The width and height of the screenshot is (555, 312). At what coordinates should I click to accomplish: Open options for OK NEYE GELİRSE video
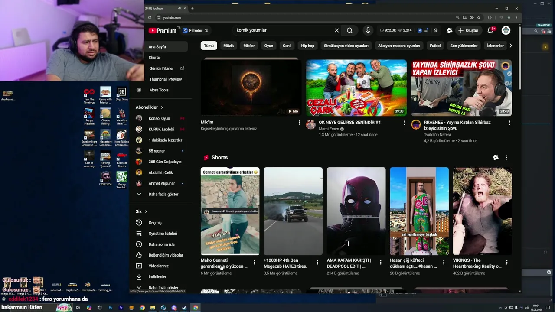[404, 123]
